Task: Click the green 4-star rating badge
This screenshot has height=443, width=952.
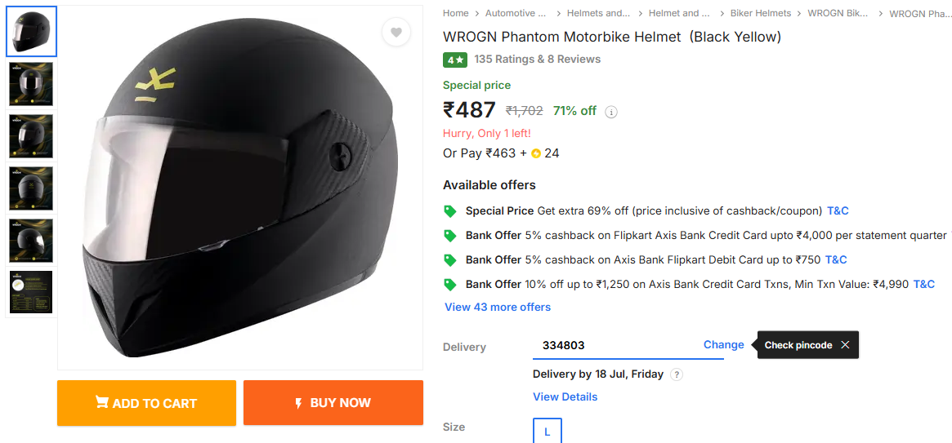Action: point(454,60)
